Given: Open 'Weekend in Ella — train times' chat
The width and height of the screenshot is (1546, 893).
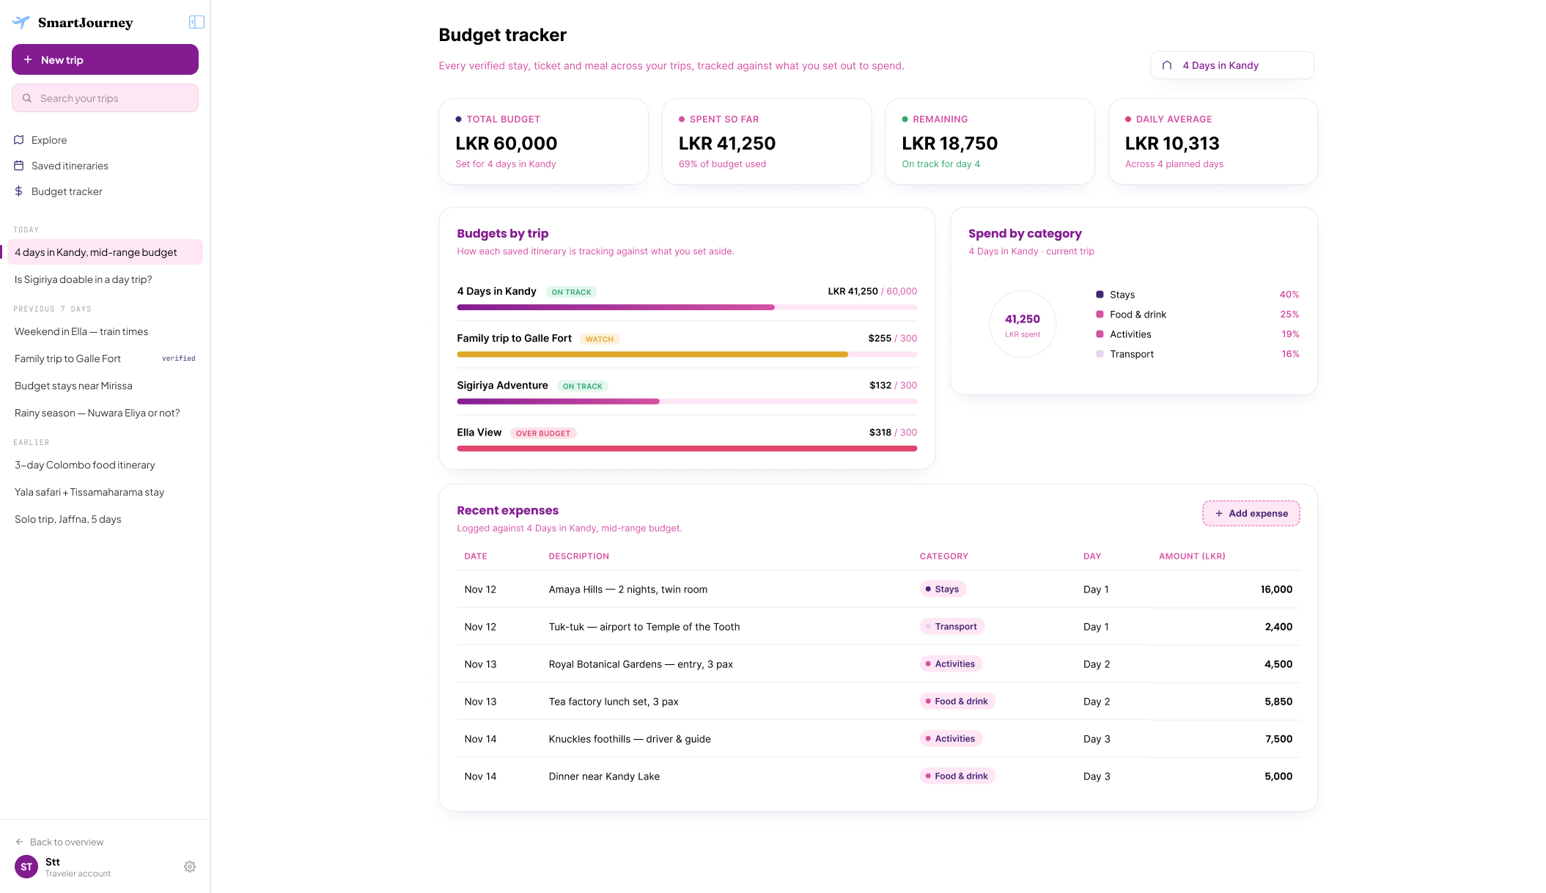Looking at the screenshot, I should coord(105,331).
